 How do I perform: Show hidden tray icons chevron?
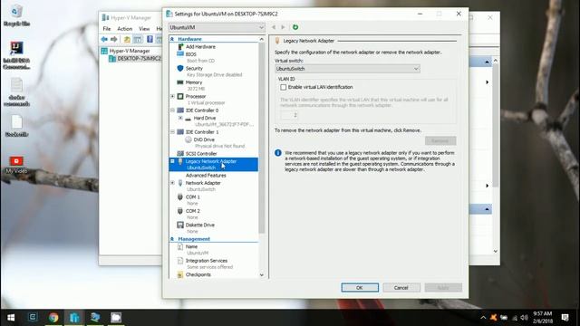click(x=483, y=318)
